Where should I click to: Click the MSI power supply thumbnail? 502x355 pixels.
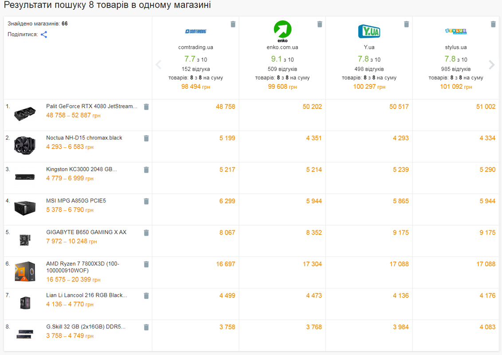pos(25,208)
